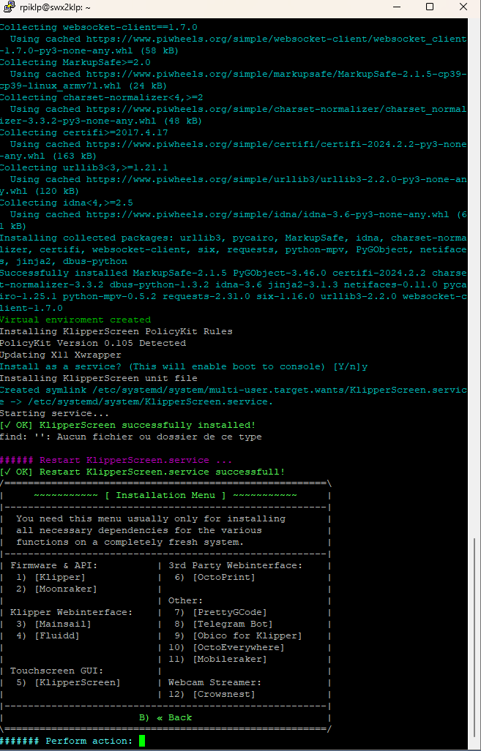Click the 'Starting service...' line
481x751 pixels.
coord(55,413)
